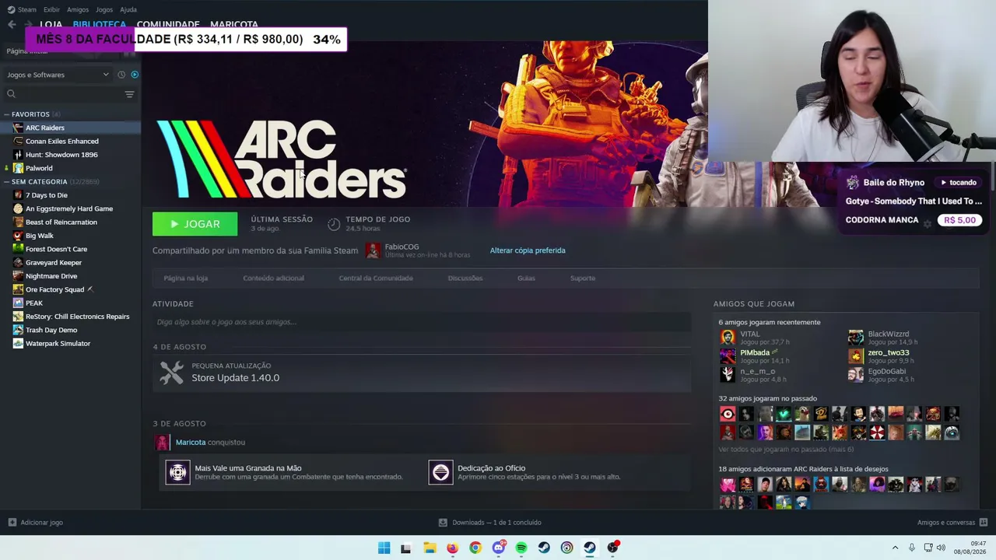
Task: Click the recent activity clock icon
Action: click(x=121, y=75)
